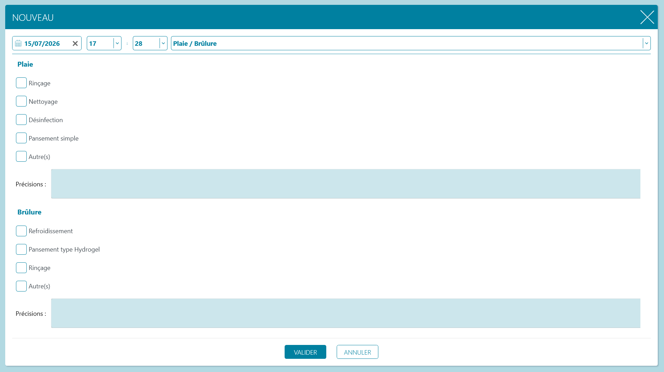Screen dimensions: 664x372
Task: Tick the Refroidissement checkbox
Action: click(21, 231)
